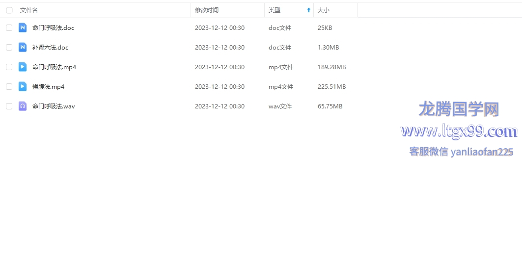Click doc文件 type of 补肾六法.doc
Viewport: 522px width, 262px height.
(x=280, y=47)
